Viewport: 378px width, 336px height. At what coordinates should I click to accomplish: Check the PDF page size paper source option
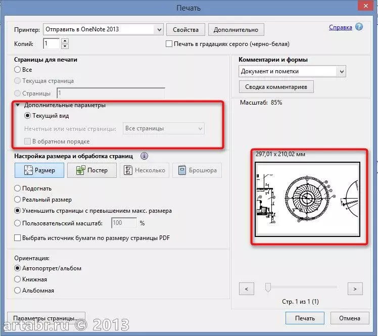(18, 237)
